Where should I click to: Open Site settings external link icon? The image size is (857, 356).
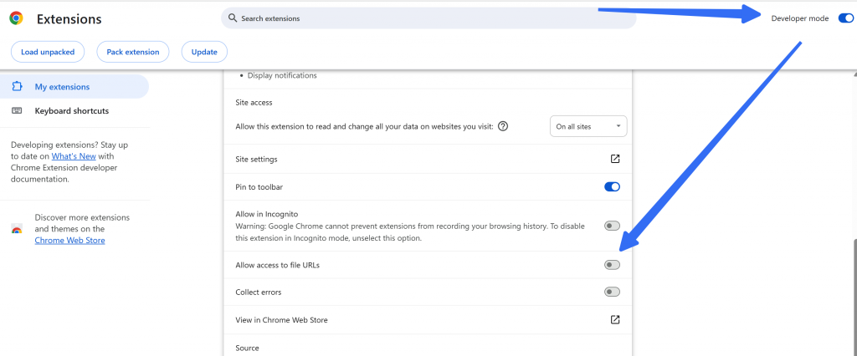tap(615, 159)
